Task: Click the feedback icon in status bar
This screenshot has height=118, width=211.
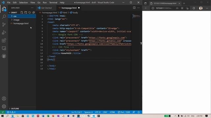Action: (x=134, y=112)
